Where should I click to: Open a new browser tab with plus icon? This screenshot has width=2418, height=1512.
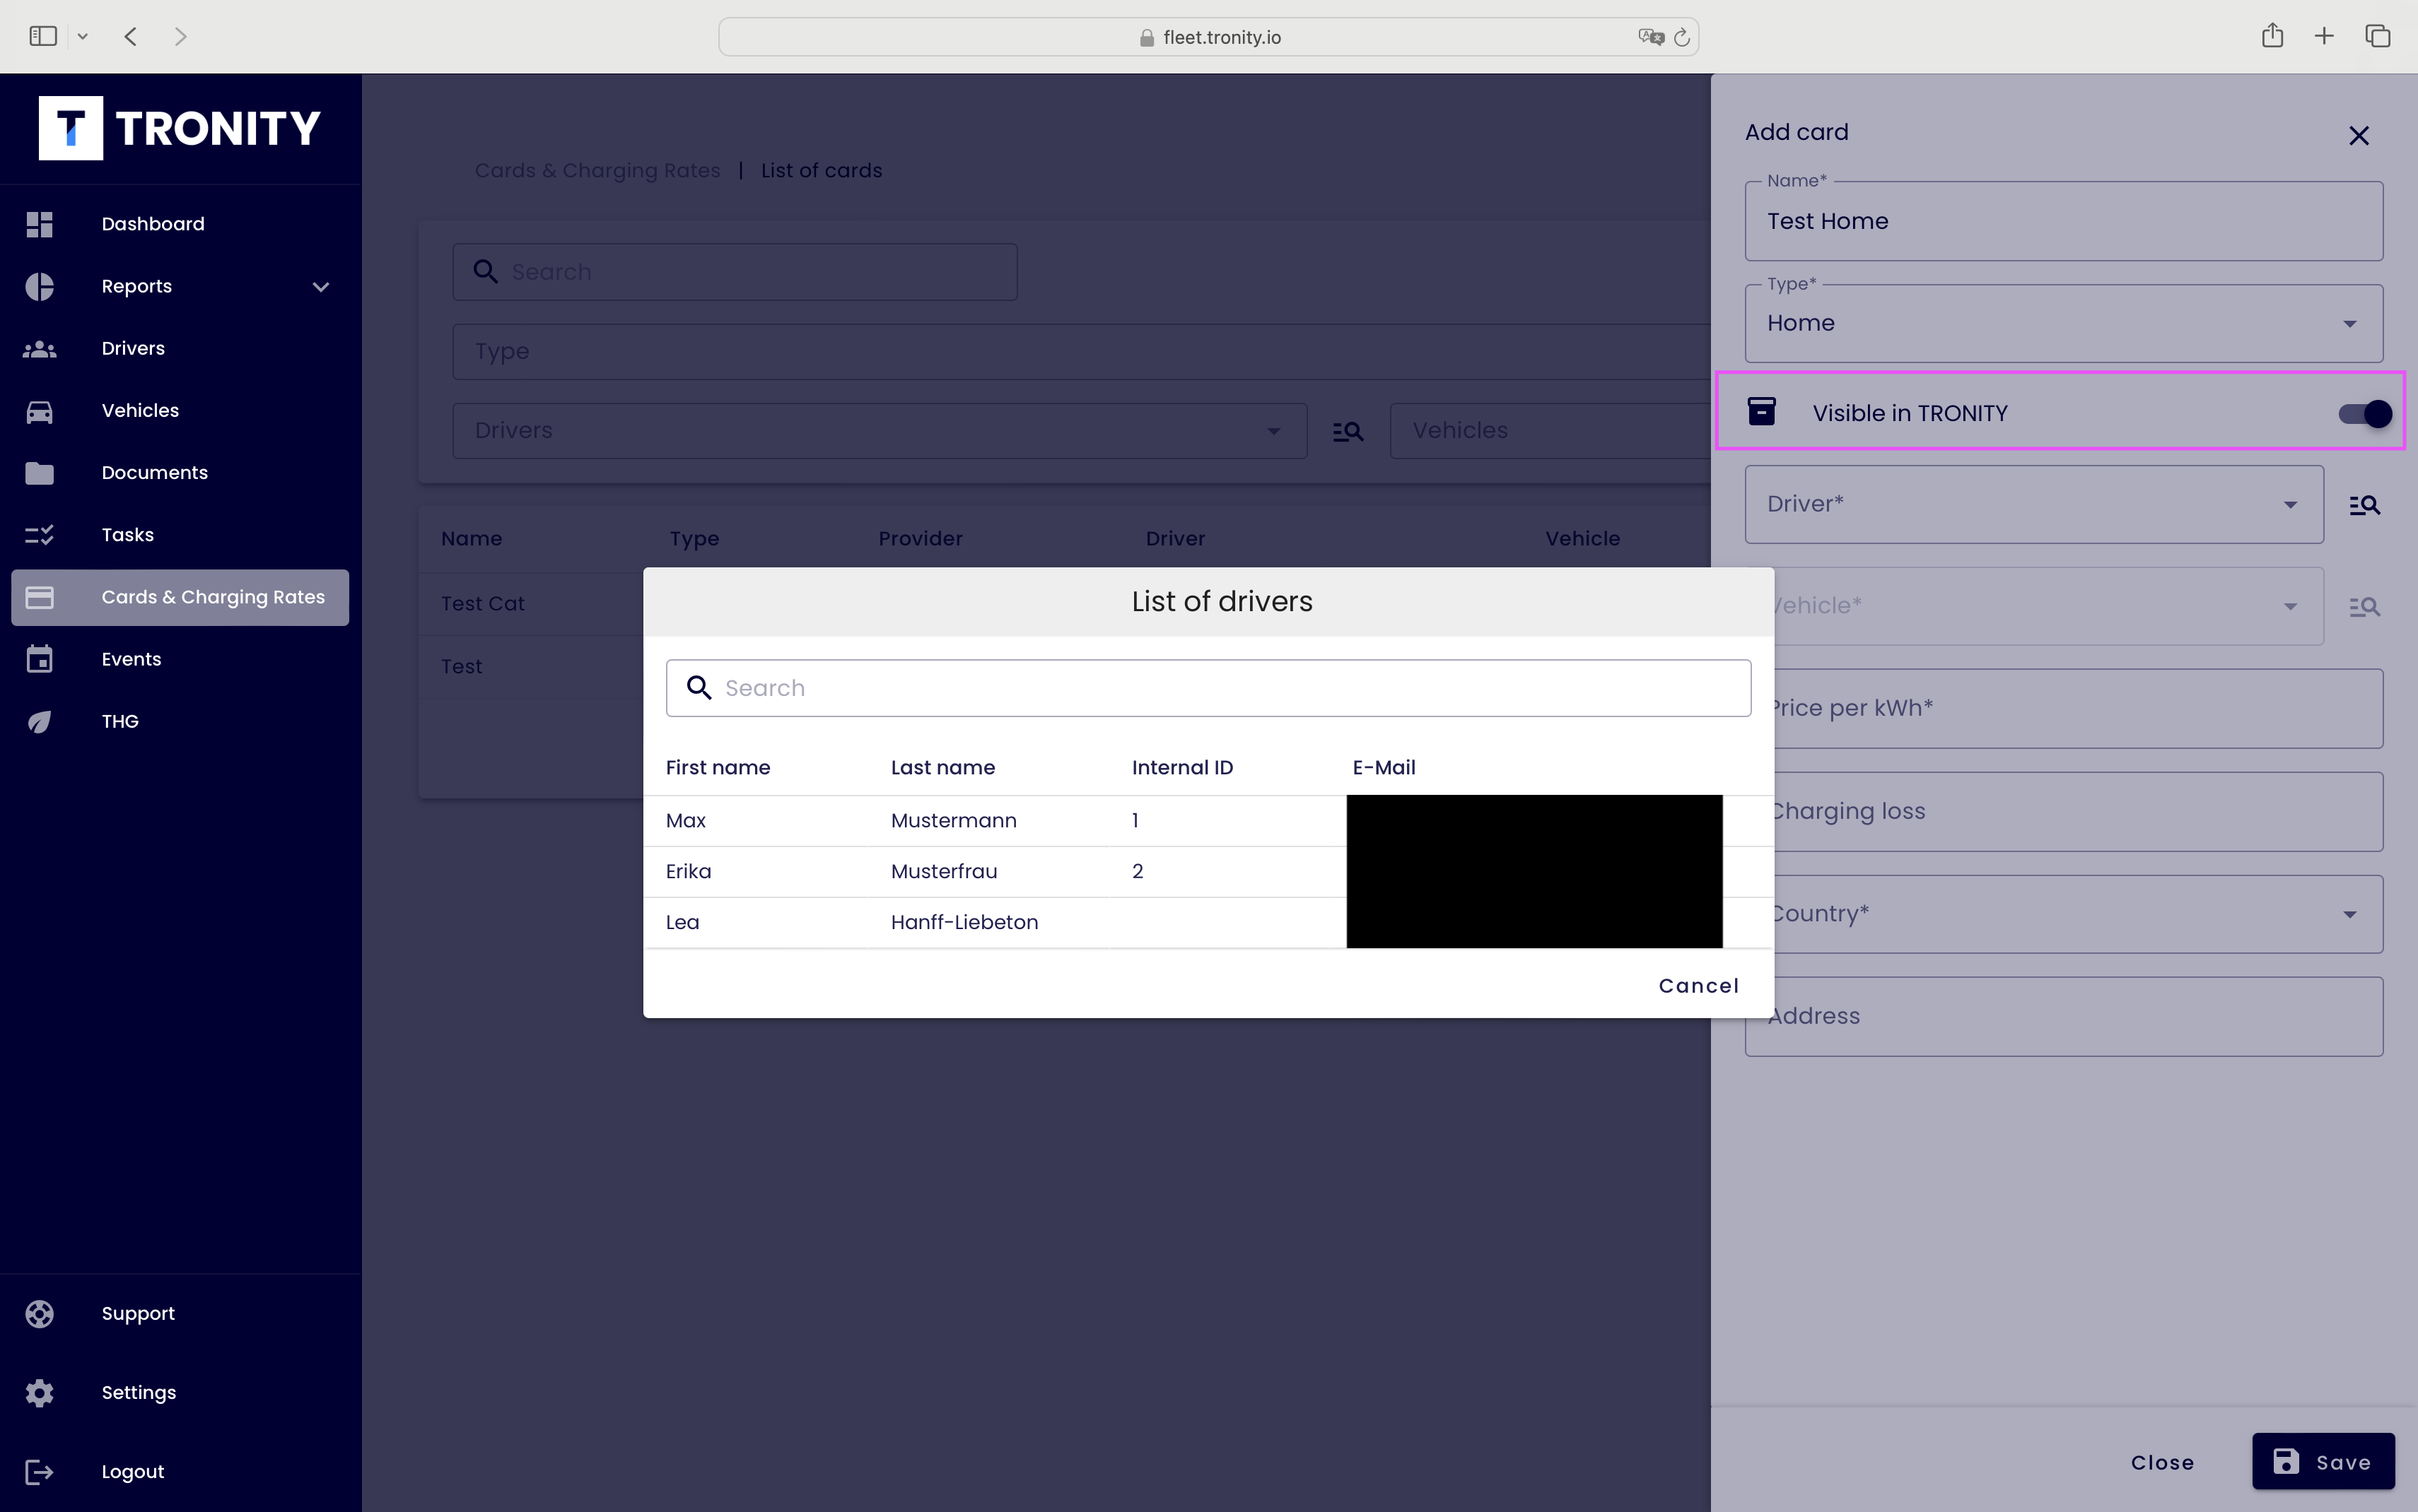tap(2324, 36)
